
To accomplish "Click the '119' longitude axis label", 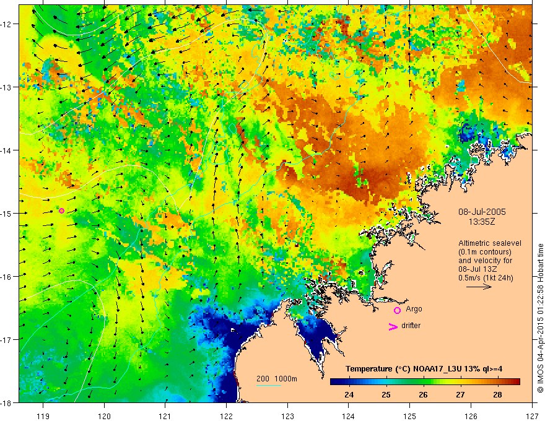I will coord(43,416).
